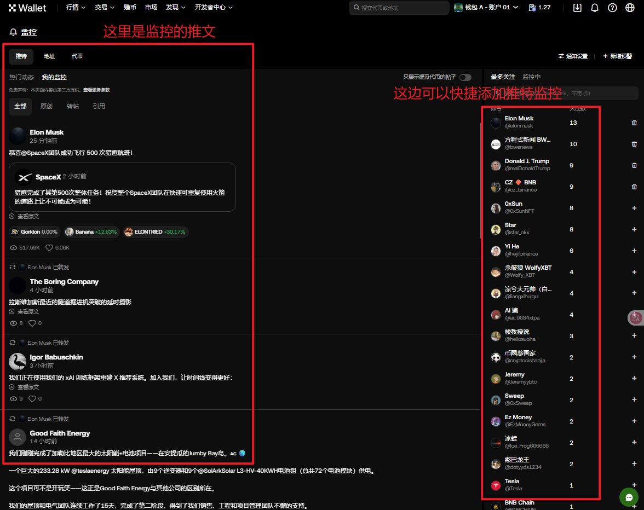Delete Elon Musk from monitored accounts
This screenshot has height=510, width=644.
pyautogui.click(x=634, y=123)
